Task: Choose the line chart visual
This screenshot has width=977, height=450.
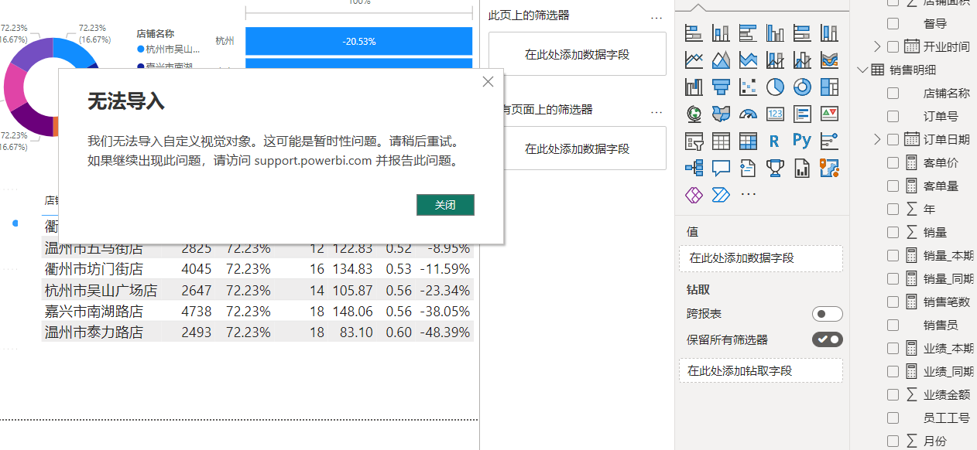Action: (x=694, y=60)
